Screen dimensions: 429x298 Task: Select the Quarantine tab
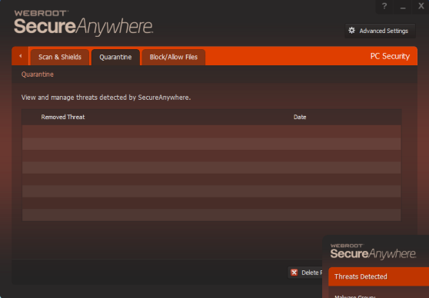tap(115, 57)
